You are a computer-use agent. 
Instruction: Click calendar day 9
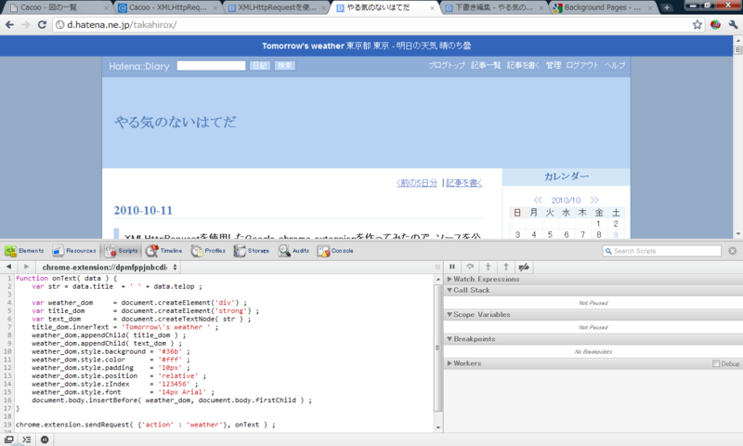coord(616,234)
